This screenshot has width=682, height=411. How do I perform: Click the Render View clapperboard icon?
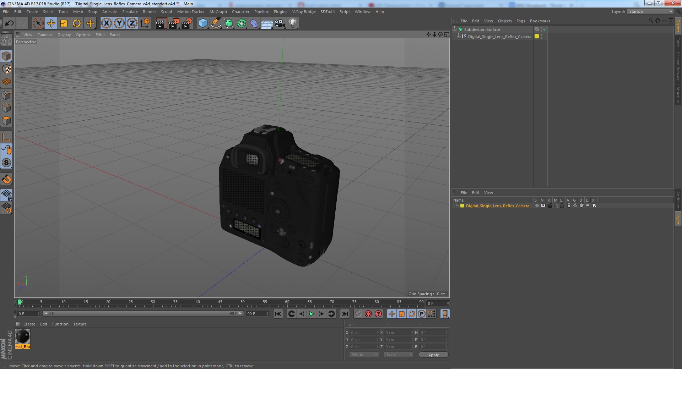click(161, 23)
